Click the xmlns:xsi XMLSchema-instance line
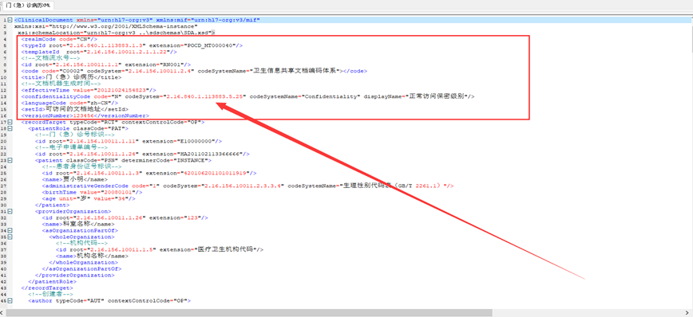The width and height of the screenshot is (693, 317). pos(105,26)
